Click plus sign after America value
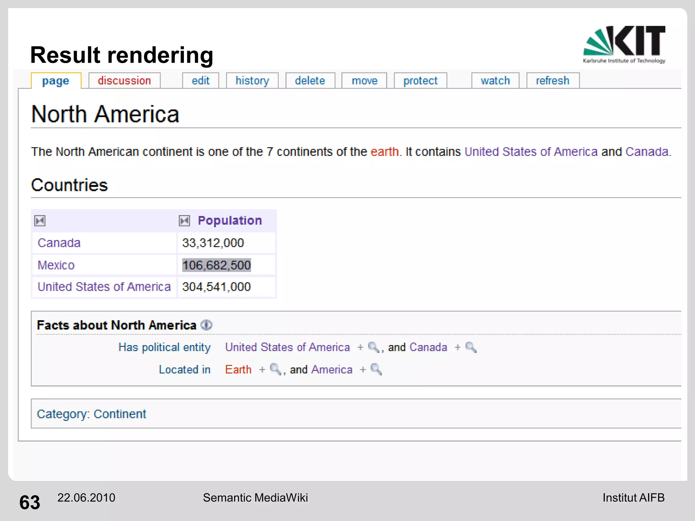The height and width of the screenshot is (521, 695). (x=363, y=370)
